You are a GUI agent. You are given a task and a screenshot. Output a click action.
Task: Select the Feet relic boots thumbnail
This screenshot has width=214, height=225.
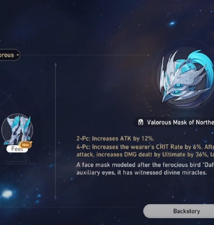coord(17,129)
